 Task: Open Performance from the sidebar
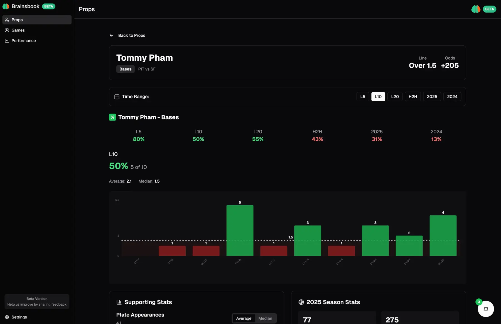click(x=37, y=41)
